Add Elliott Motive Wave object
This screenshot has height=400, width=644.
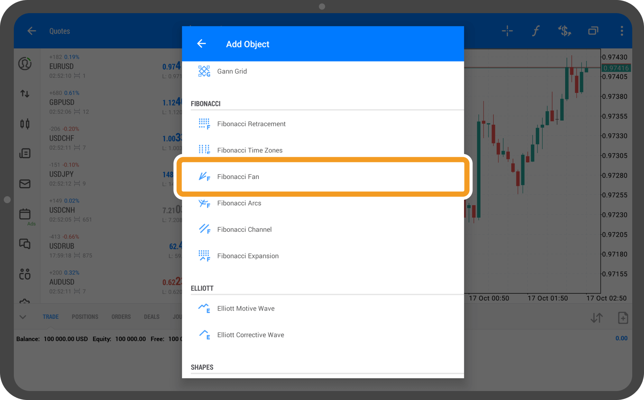pos(246,308)
